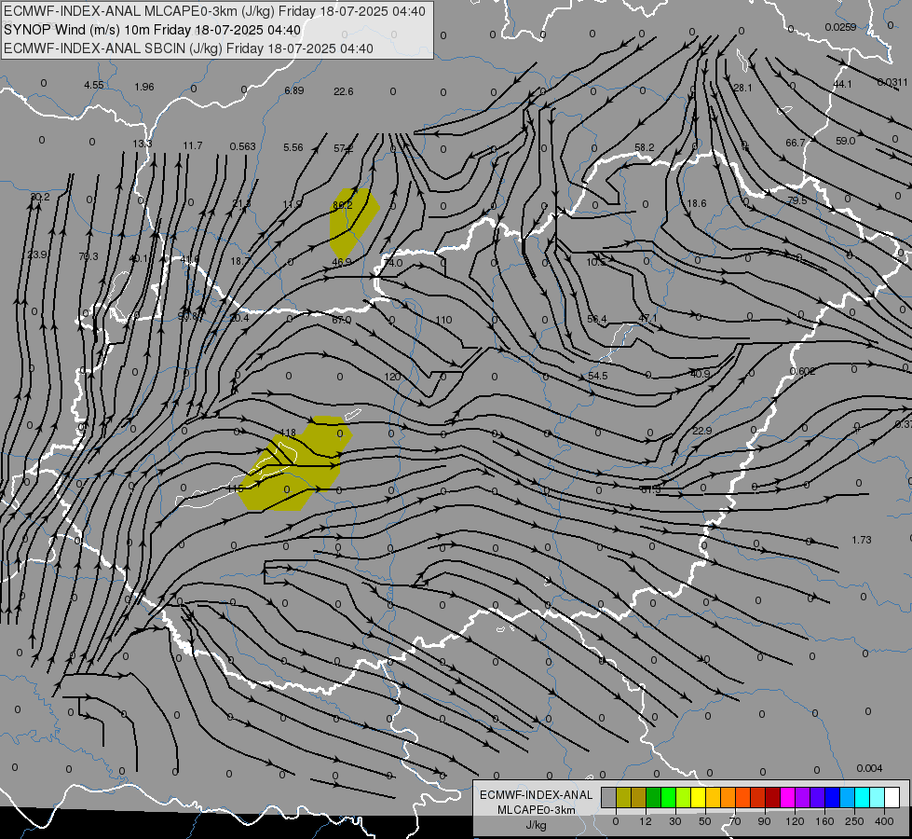Click the gray legend swatch before 0
912x839 pixels.
click(x=608, y=798)
